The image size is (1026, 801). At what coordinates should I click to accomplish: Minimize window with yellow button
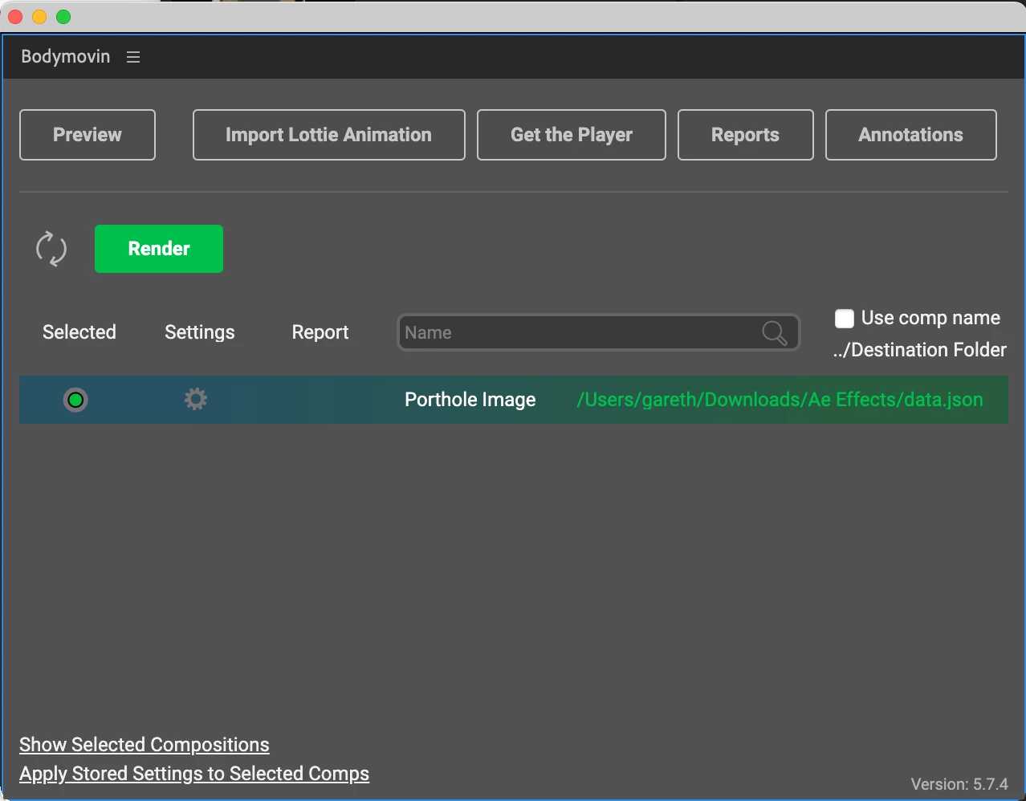tap(39, 17)
